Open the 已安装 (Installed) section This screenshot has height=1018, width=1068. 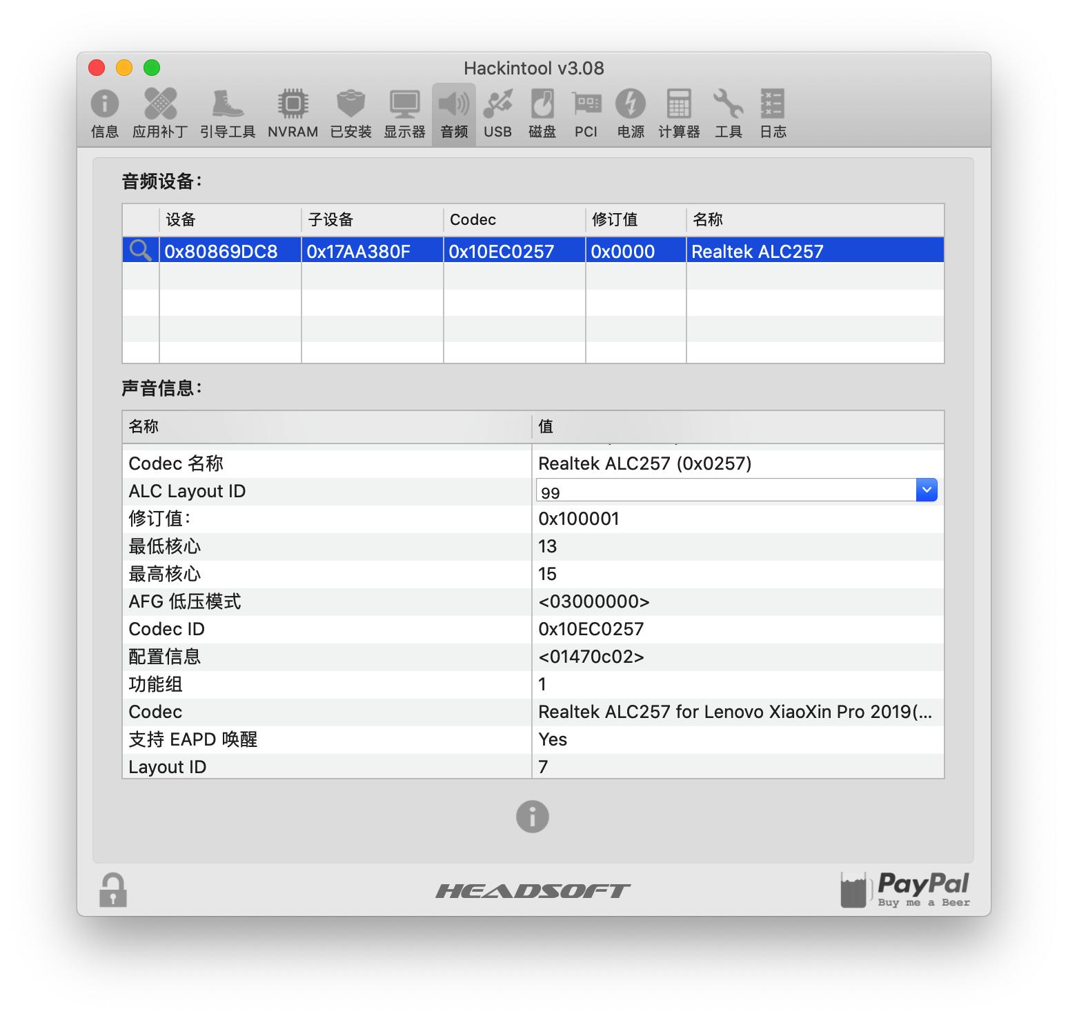click(x=350, y=112)
